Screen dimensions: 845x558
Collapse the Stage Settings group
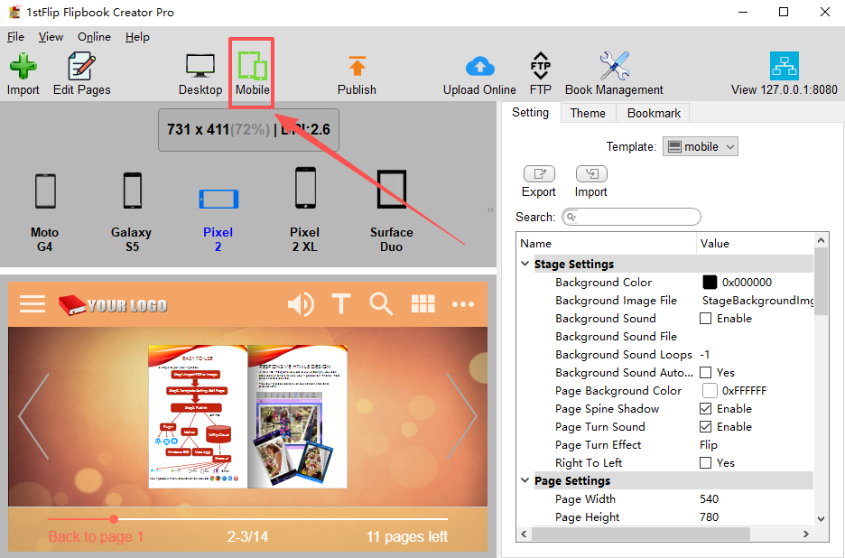point(525,264)
